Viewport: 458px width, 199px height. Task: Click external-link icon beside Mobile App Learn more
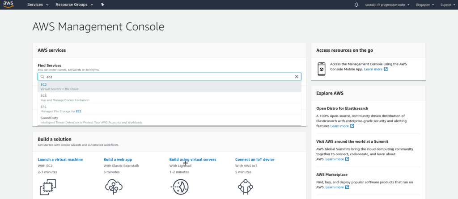386,69
